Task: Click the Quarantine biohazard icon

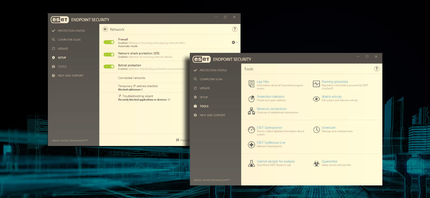Action: tap(316, 163)
